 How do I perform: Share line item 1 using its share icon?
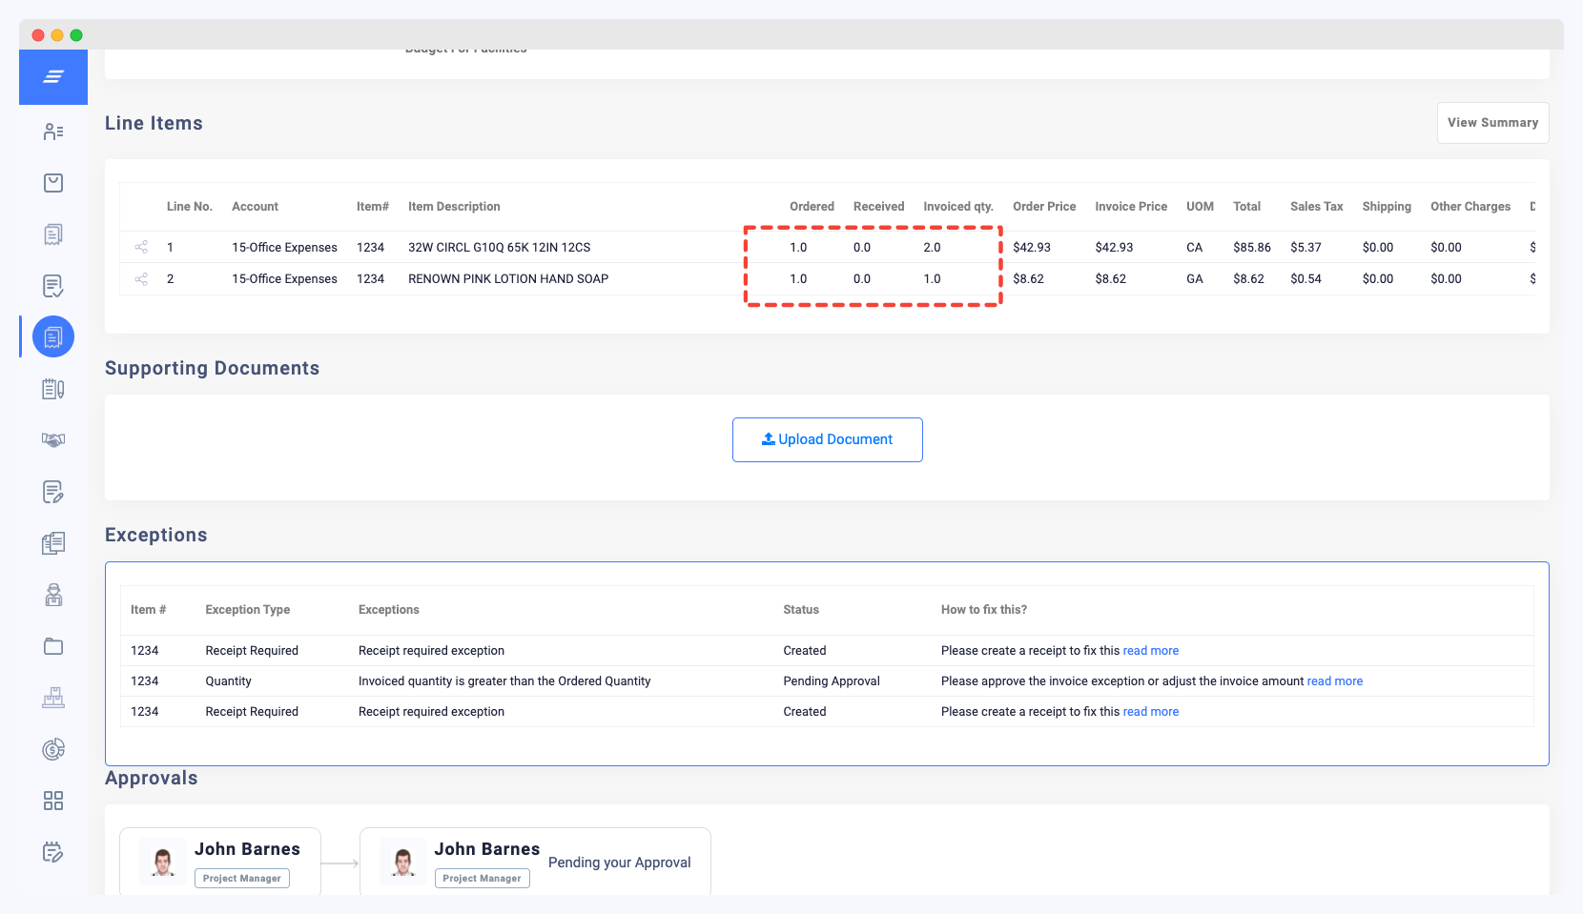[x=141, y=247]
